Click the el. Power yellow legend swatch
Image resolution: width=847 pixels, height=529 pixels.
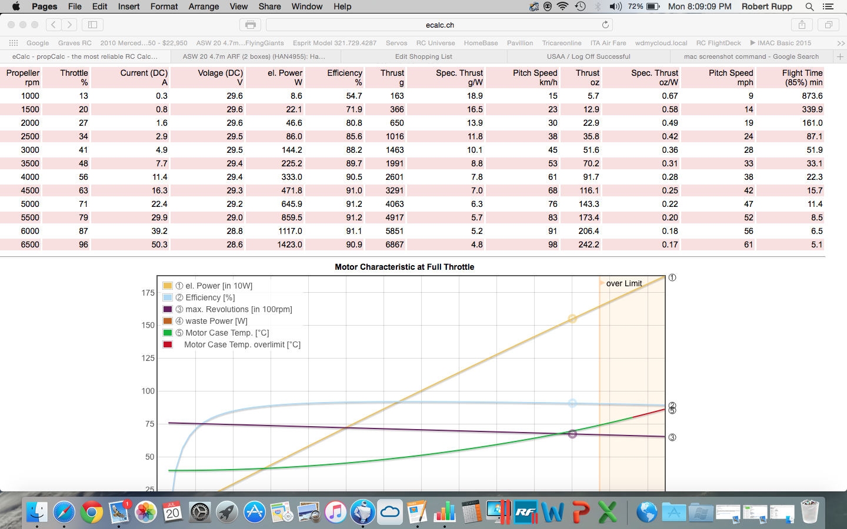[x=168, y=286]
